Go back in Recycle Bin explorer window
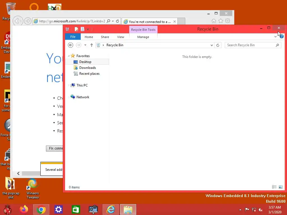Image resolution: width=287 pixels, height=215 pixels. click(x=70, y=45)
